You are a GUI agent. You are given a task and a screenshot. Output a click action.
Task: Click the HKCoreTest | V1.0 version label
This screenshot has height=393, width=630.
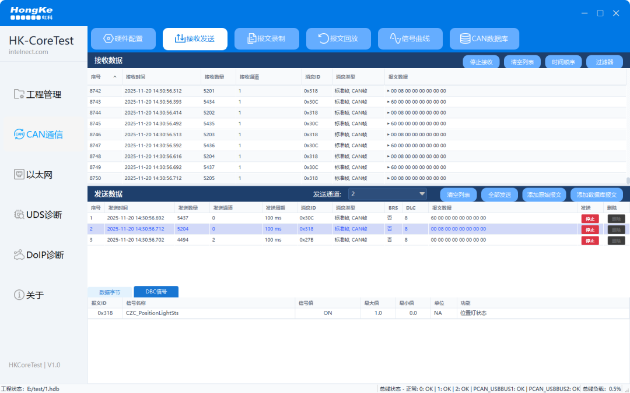coord(34,365)
